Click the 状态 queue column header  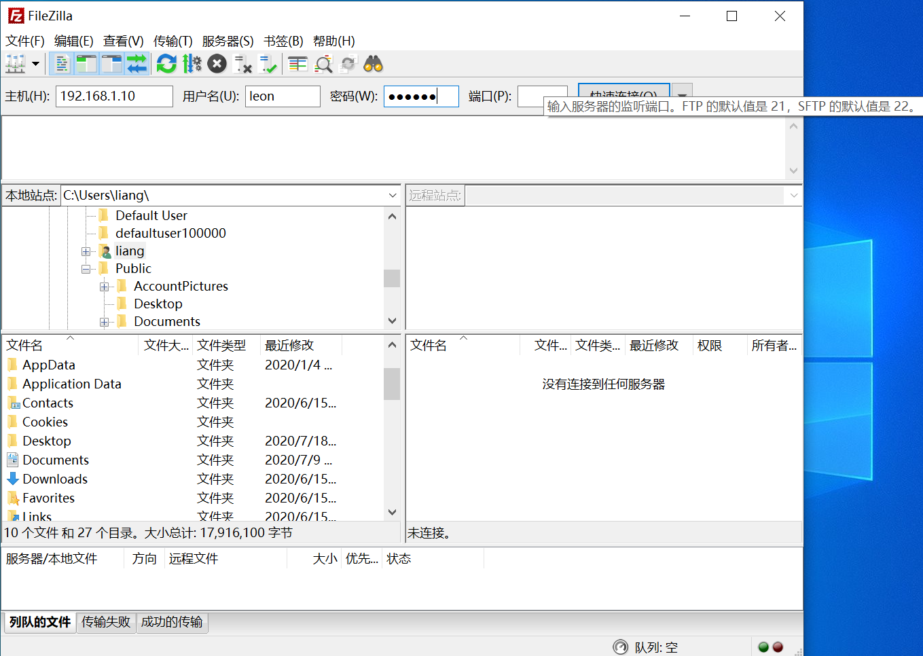click(x=433, y=558)
